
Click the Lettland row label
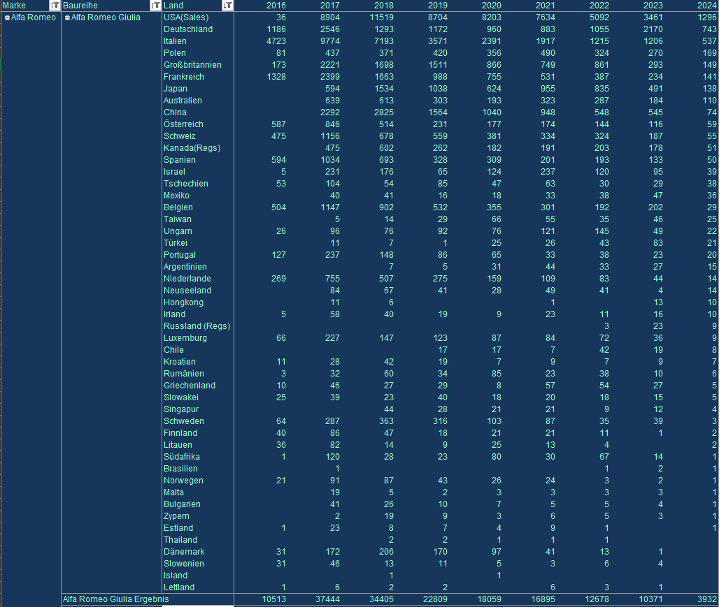179,587
